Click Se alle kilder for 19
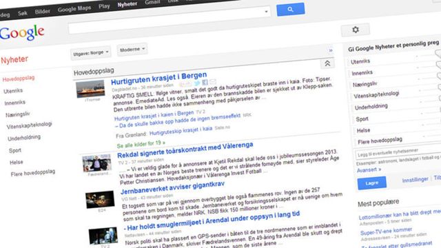Image resolution: width=441 pixels, height=248 pixels. click(141, 145)
